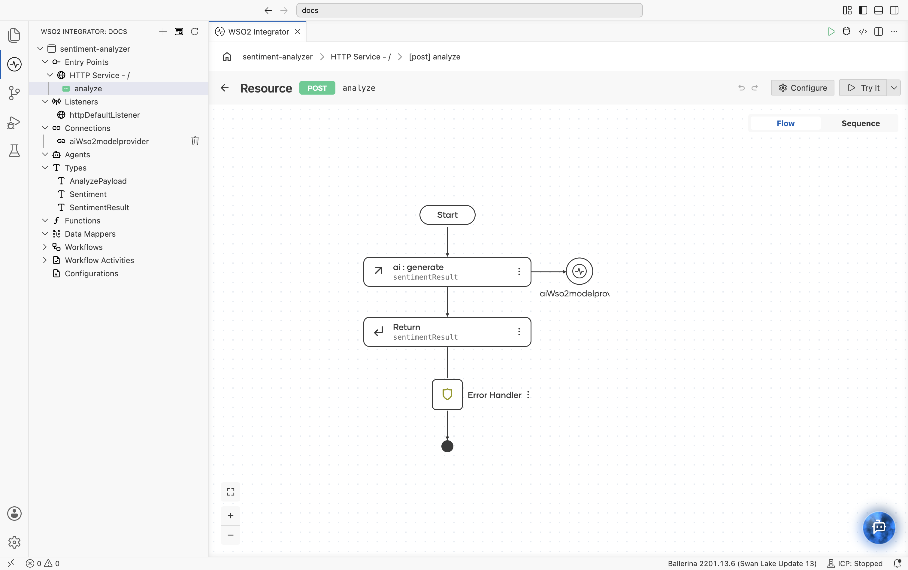Click HTTP Service - / breadcrumb

(361, 56)
